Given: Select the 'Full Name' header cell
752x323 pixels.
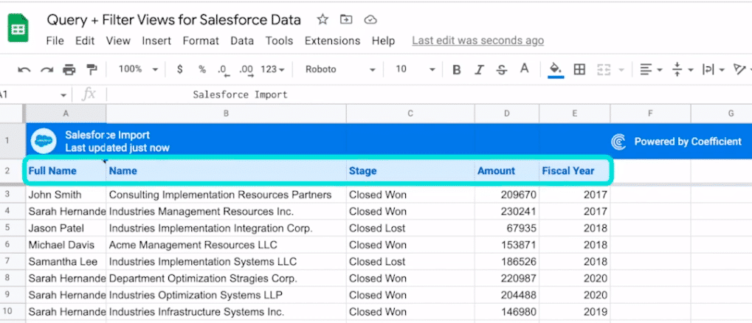Looking at the screenshot, I should click(66, 171).
